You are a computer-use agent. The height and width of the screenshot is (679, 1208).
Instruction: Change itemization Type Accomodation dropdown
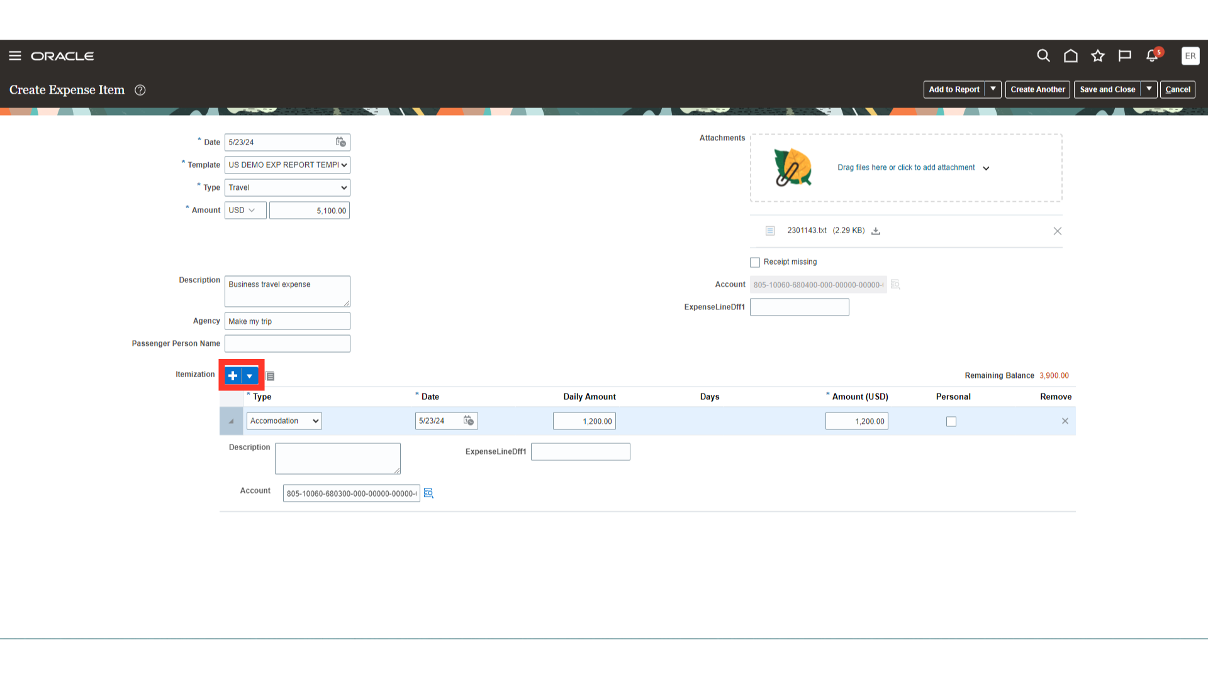[284, 421]
